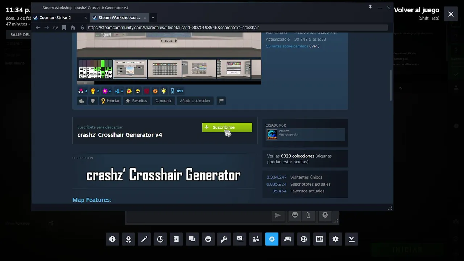Viewport: 464px width, 261px height.
Task: Click the thumbs-up rate button
Action: click(x=82, y=101)
